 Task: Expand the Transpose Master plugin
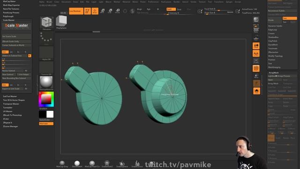tap(11, 104)
